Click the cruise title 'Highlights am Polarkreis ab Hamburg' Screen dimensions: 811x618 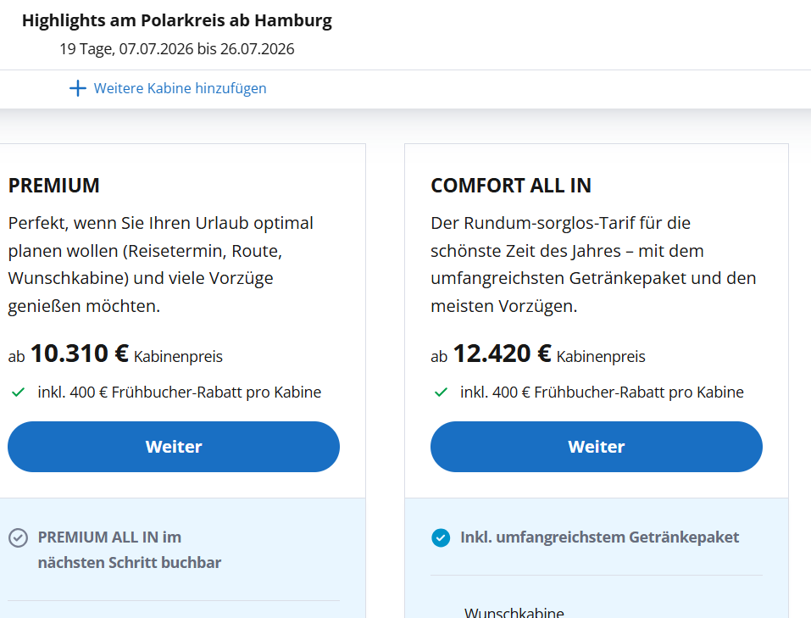tap(177, 21)
